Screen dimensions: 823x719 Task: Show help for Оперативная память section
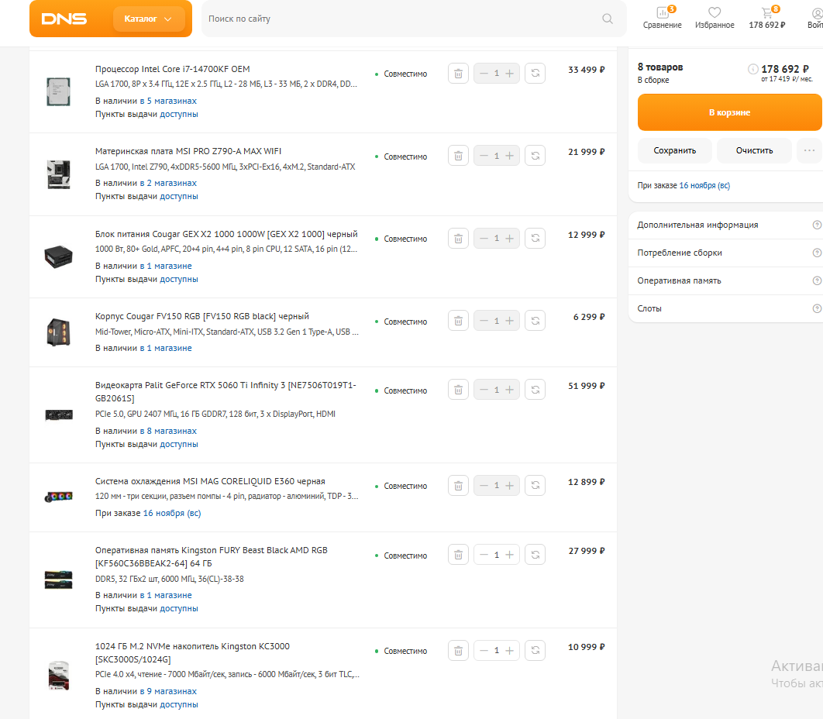click(817, 280)
